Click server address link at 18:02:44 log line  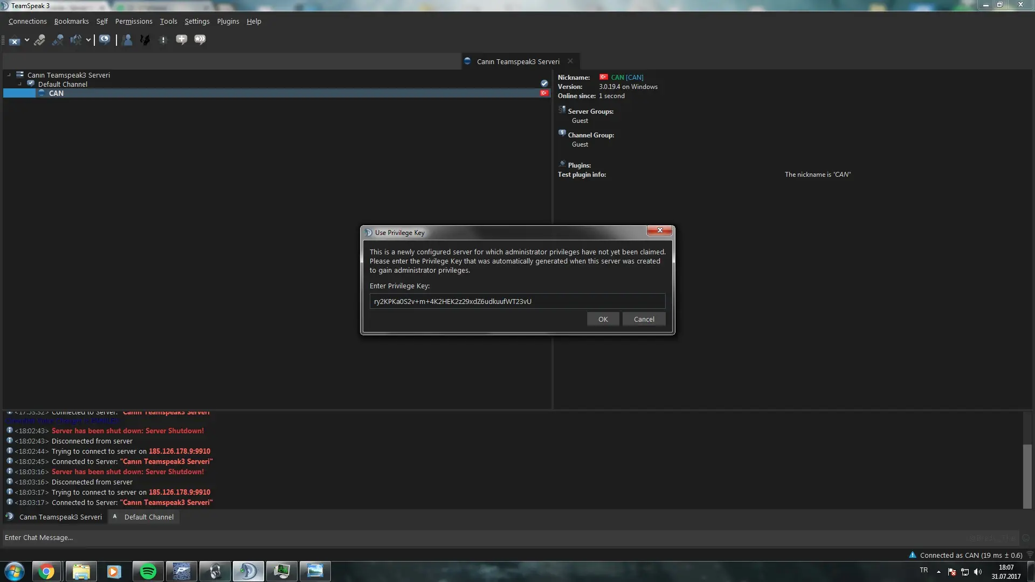click(x=180, y=452)
